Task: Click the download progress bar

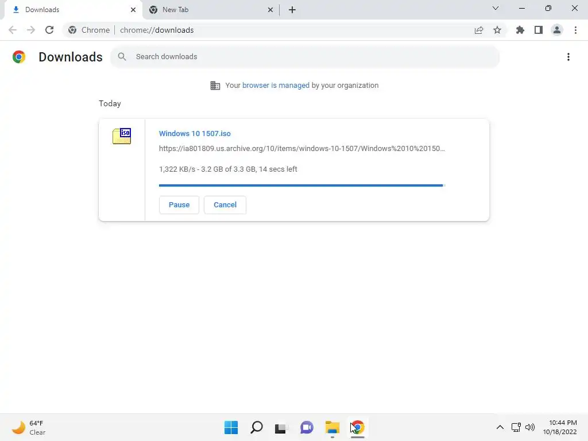Action: click(x=302, y=185)
